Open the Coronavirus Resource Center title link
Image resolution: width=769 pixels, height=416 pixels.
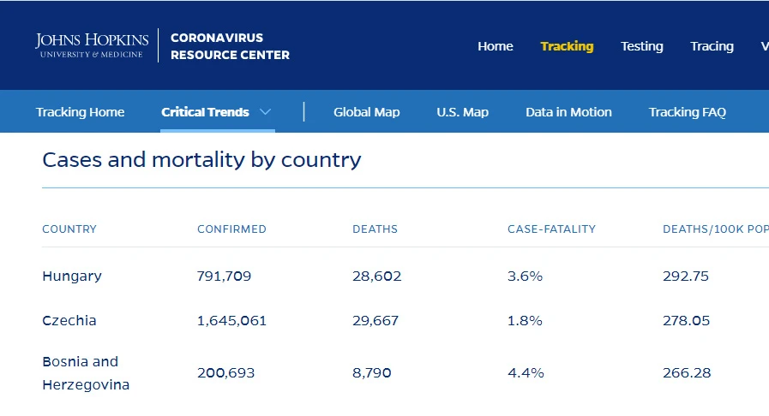230,46
